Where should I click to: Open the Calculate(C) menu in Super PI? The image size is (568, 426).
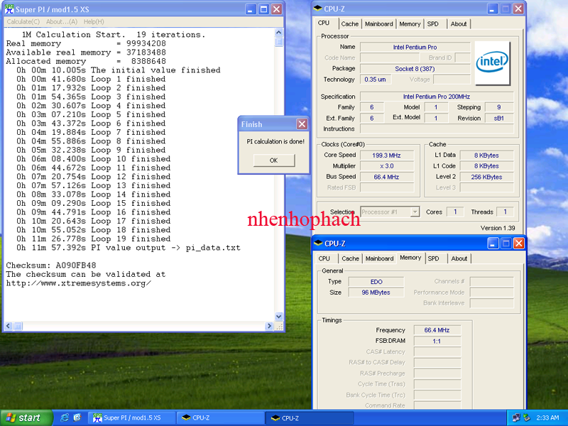23,22
